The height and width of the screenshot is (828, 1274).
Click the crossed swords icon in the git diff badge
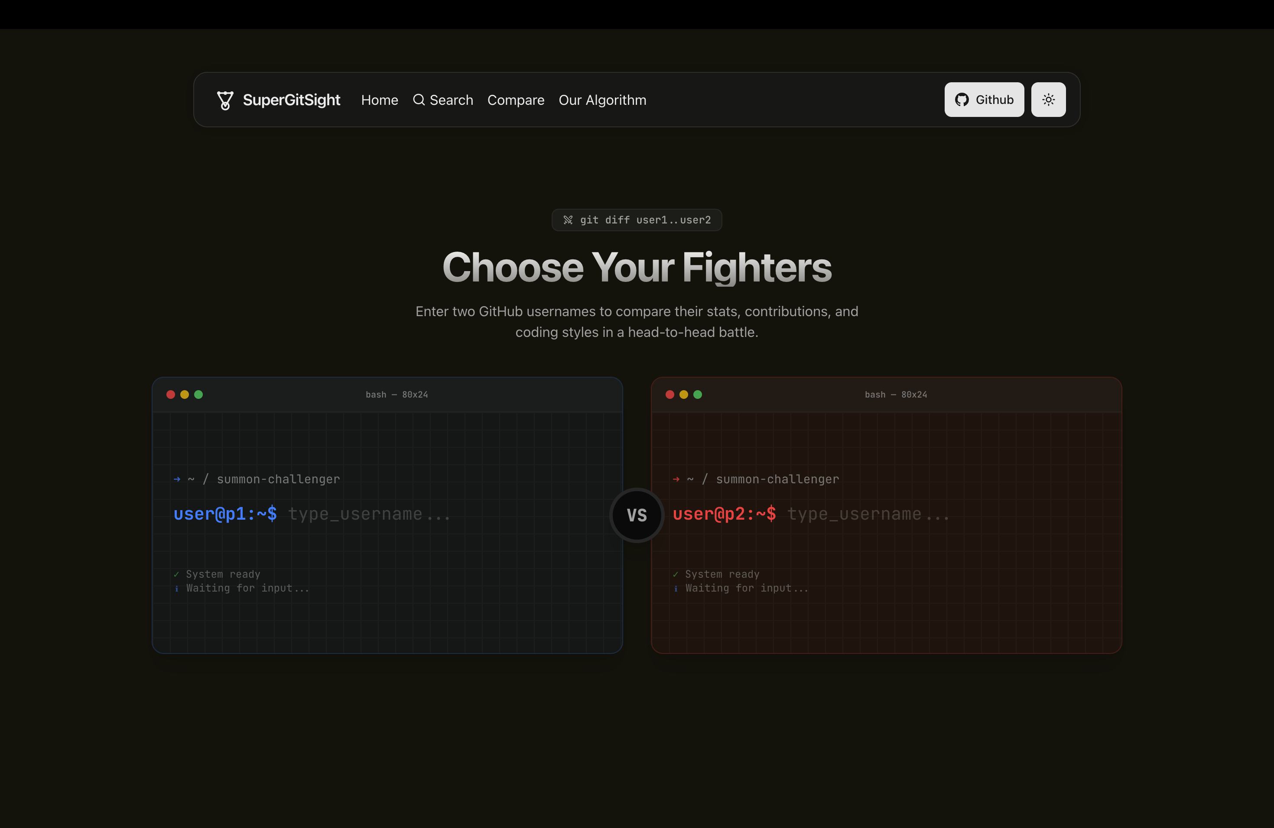[x=569, y=219]
